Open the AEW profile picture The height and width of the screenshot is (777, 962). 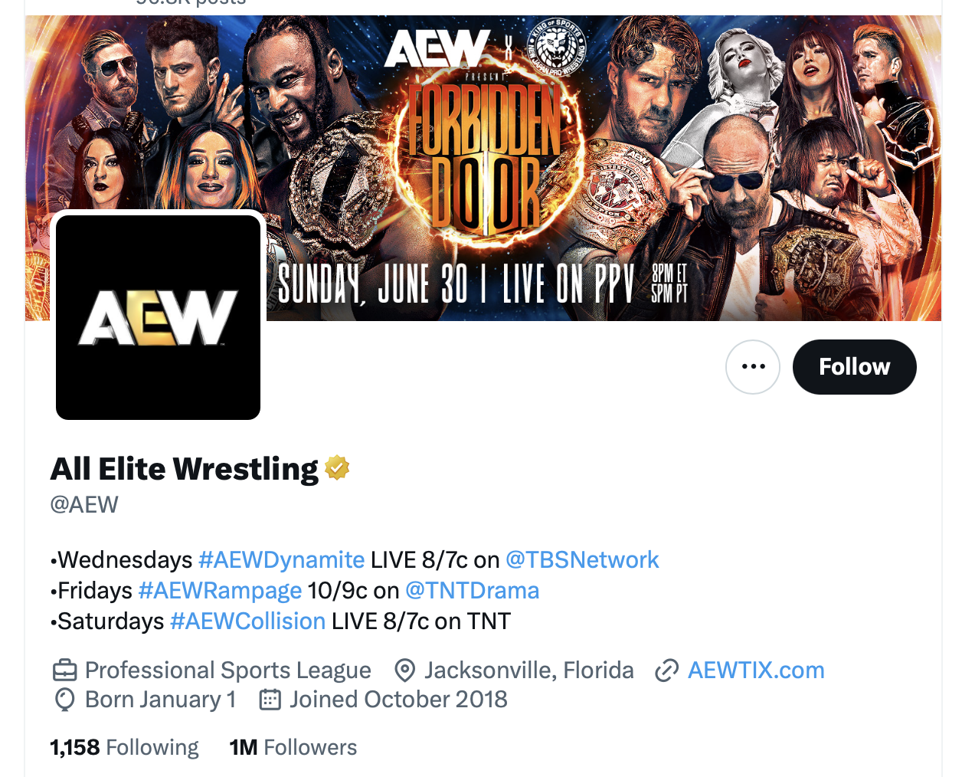coord(158,317)
